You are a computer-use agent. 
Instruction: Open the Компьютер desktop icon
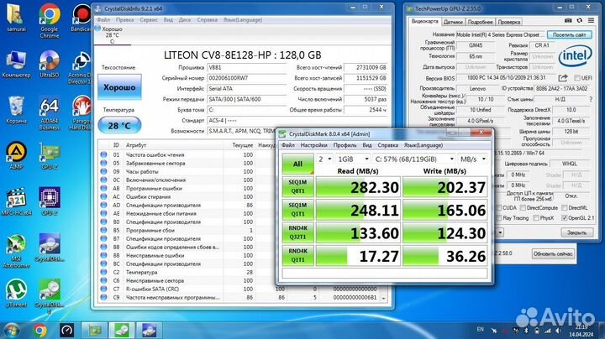[x=16, y=64]
